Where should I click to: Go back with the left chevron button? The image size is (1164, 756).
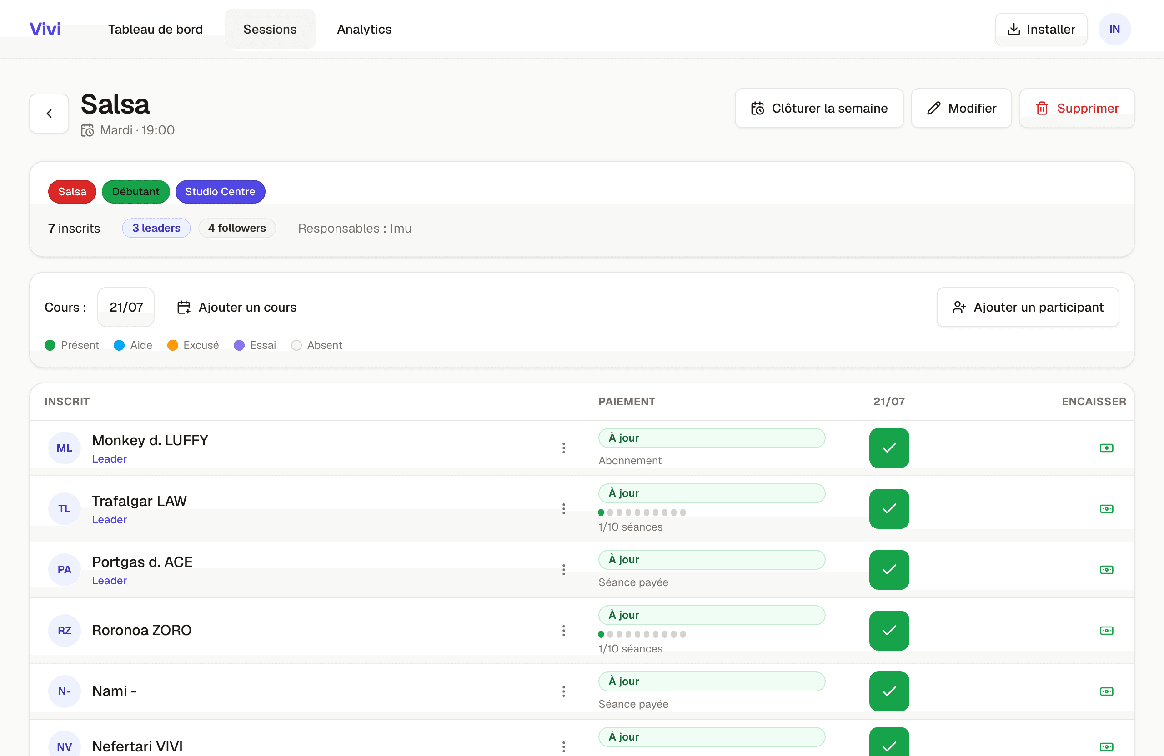(49, 114)
